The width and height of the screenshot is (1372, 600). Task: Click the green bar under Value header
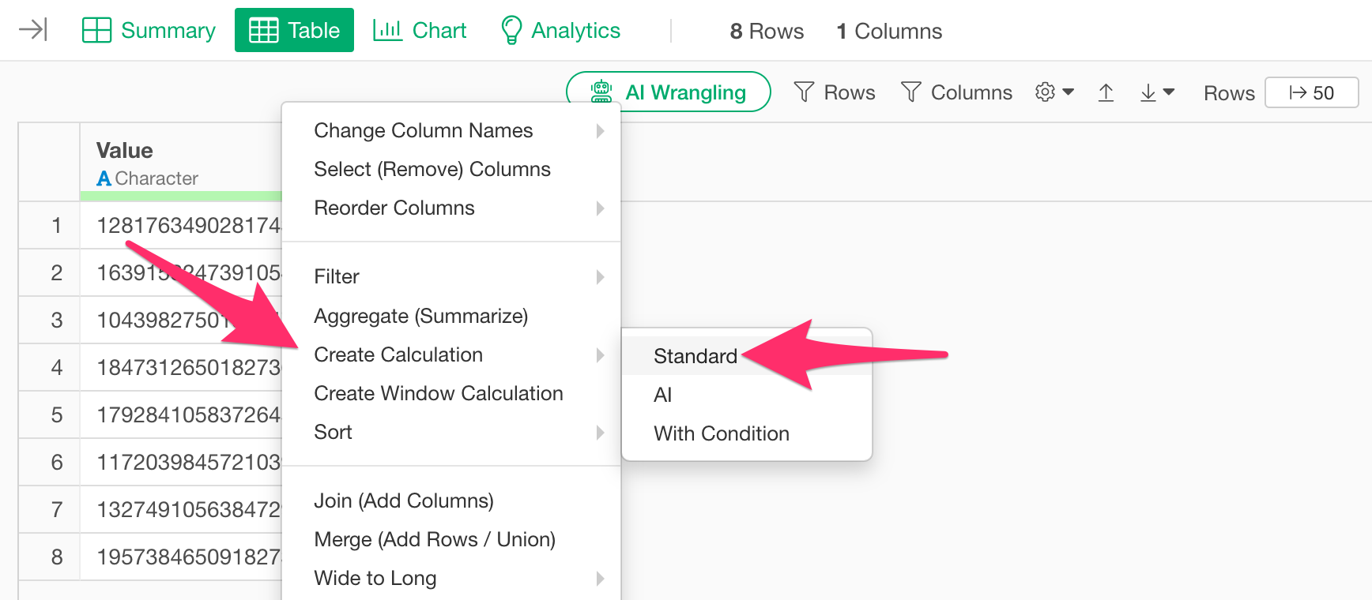click(x=181, y=195)
